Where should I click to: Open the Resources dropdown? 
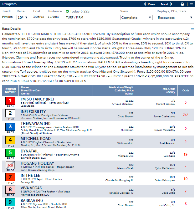pyautogui.click(x=175, y=18)
